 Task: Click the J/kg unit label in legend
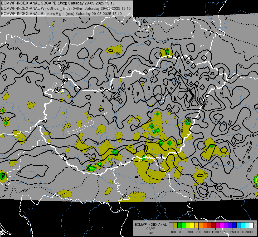click(x=151, y=233)
